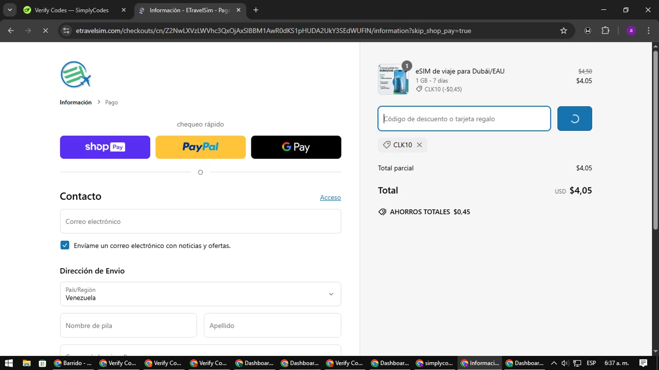
Task: Open a new browser tab
Action: click(256, 10)
